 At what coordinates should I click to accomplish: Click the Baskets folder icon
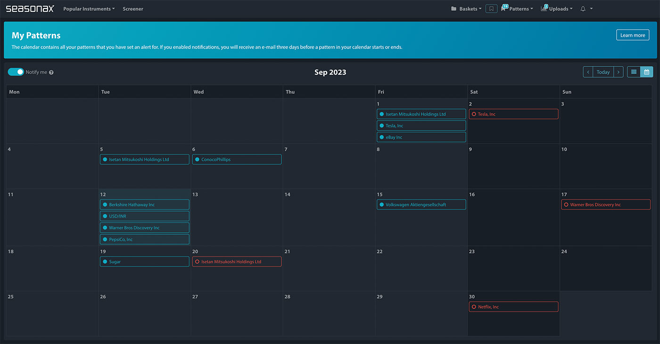454,9
